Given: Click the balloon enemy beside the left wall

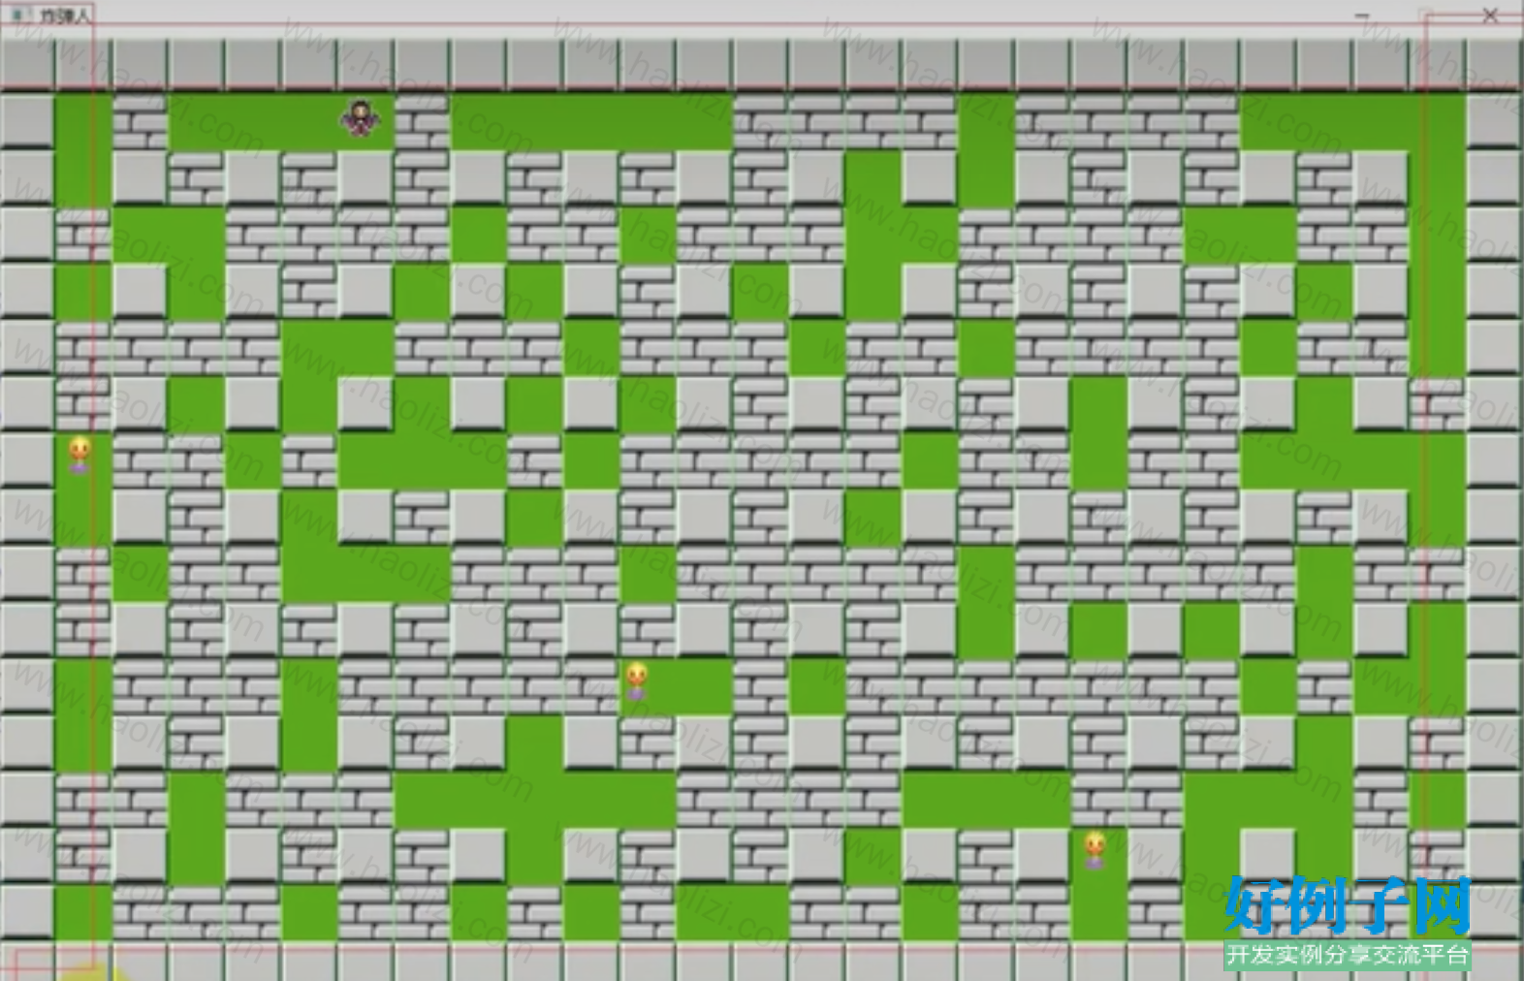Looking at the screenshot, I should click(79, 456).
